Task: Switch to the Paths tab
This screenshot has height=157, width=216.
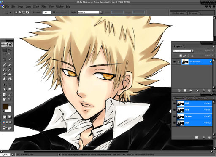Action: point(190,98)
